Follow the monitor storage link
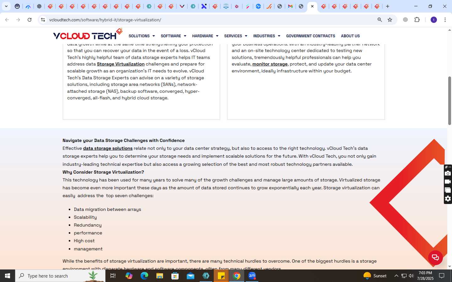This screenshot has width=452, height=282. pos(270,64)
